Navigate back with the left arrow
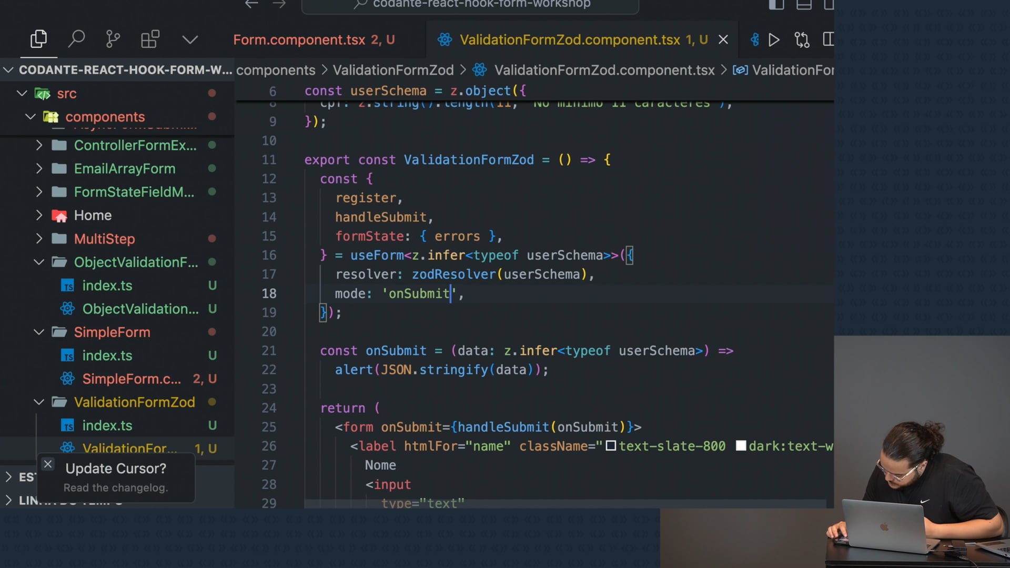 click(x=251, y=4)
